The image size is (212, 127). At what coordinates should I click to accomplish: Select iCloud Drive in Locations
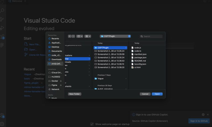(x=55, y=73)
